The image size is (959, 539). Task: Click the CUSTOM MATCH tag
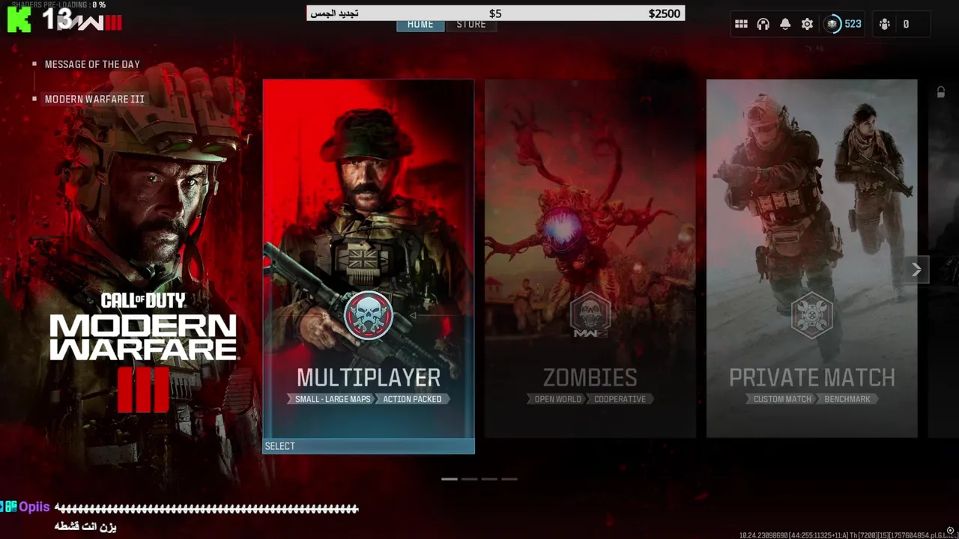[x=782, y=399]
